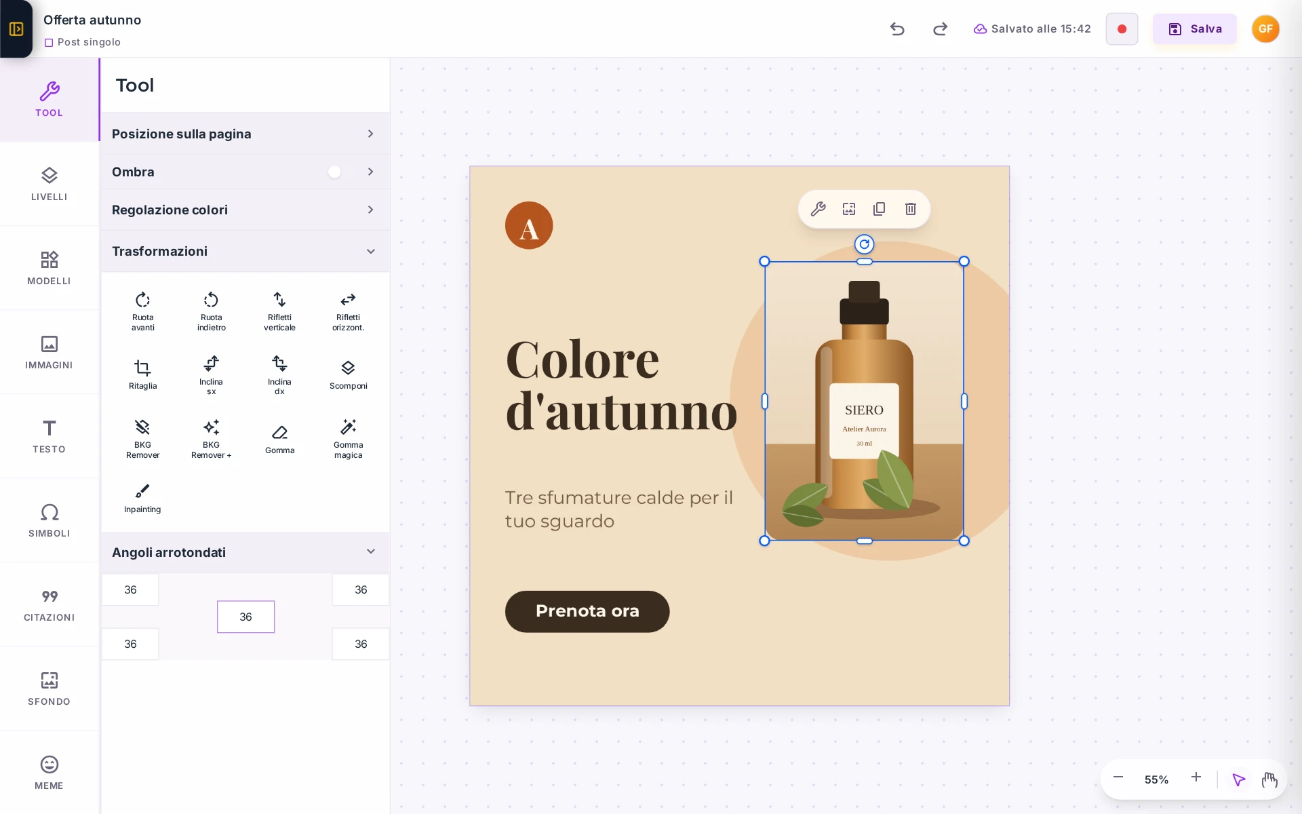Open the Testo sidebar tab
Image resolution: width=1302 pixels, height=814 pixels.
coord(49,436)
